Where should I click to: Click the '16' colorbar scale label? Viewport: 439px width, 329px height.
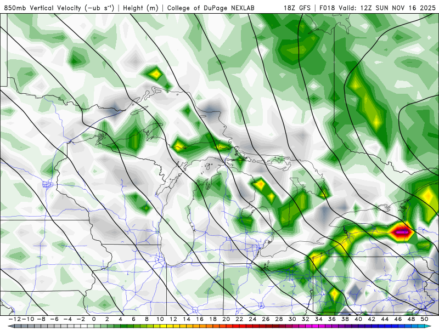(200, 319)
